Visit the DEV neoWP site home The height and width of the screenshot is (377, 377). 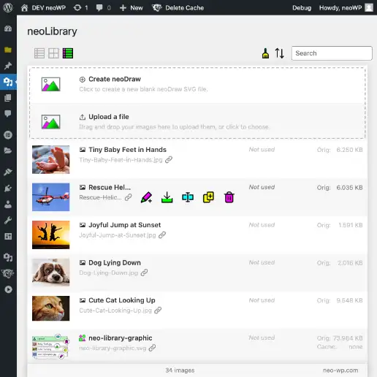(x=43, y=8)
